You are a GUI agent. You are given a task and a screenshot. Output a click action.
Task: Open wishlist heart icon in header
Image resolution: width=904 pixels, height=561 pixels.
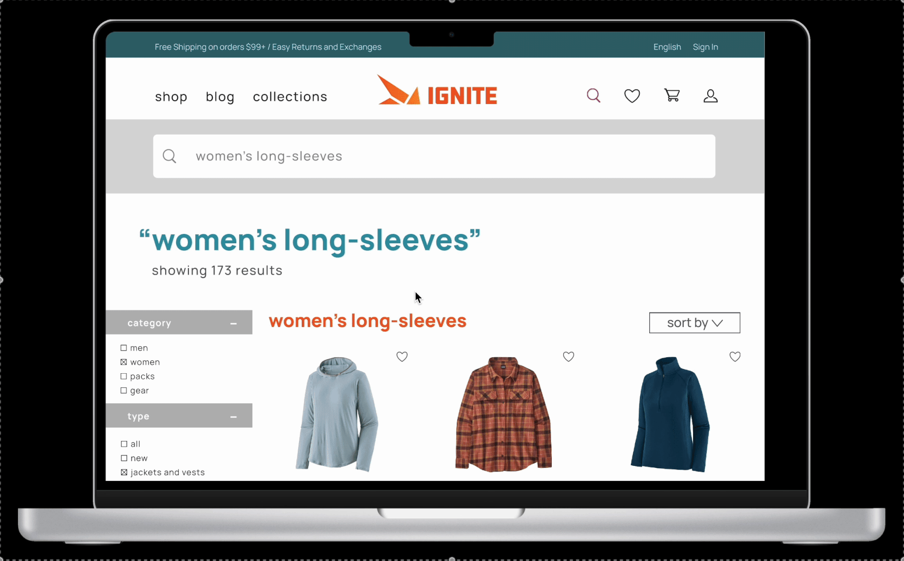(x=632, y=96)
